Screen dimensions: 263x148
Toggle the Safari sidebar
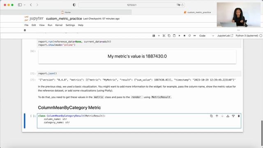[20, 5]
